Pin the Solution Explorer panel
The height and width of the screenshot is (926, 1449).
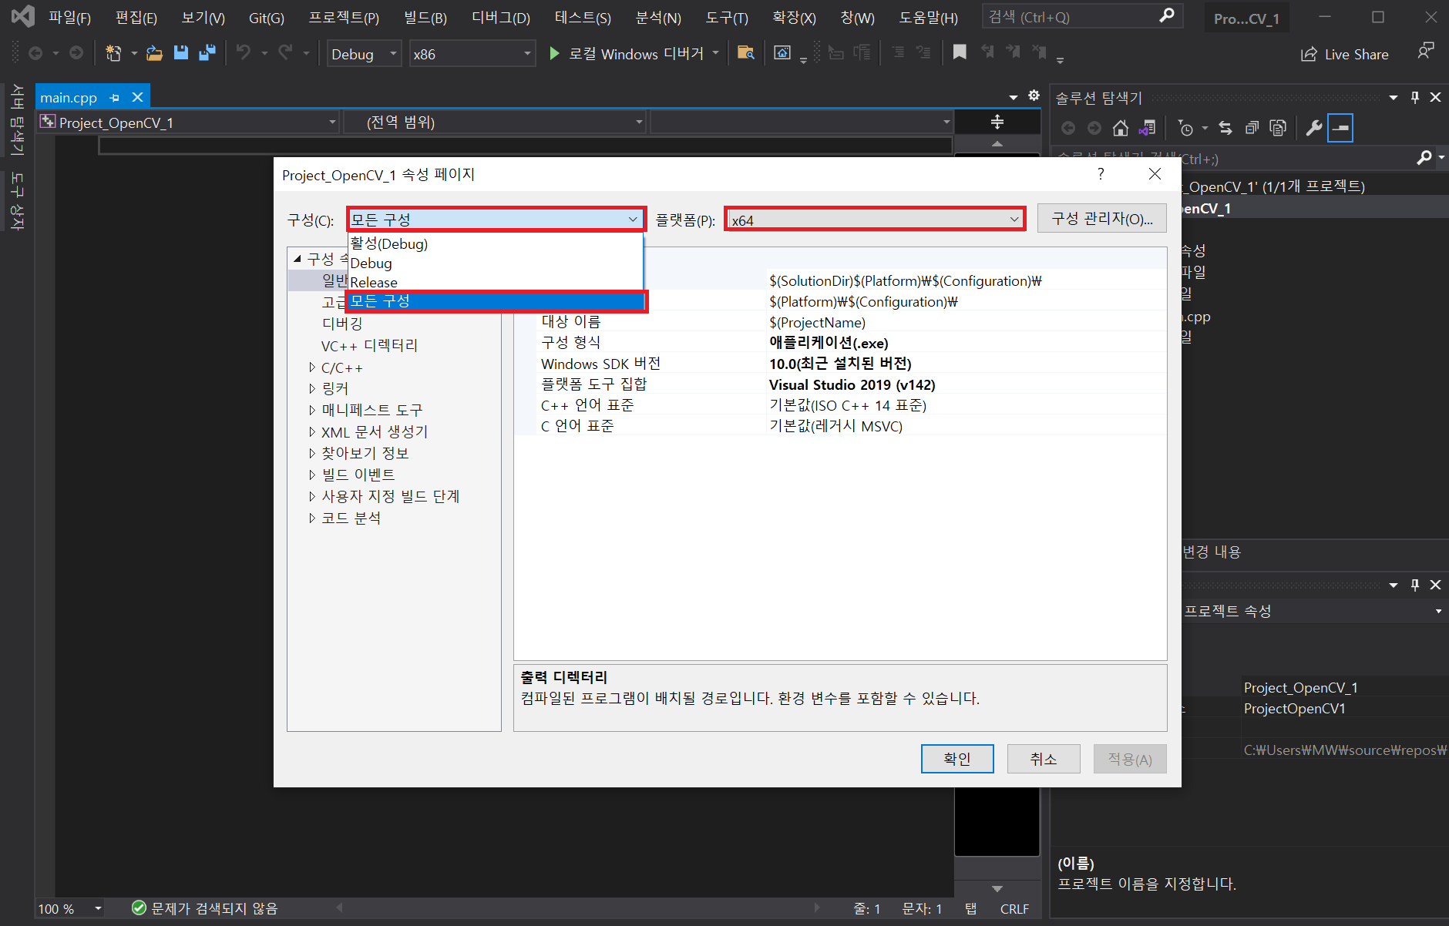click(x=1415, y=97)
